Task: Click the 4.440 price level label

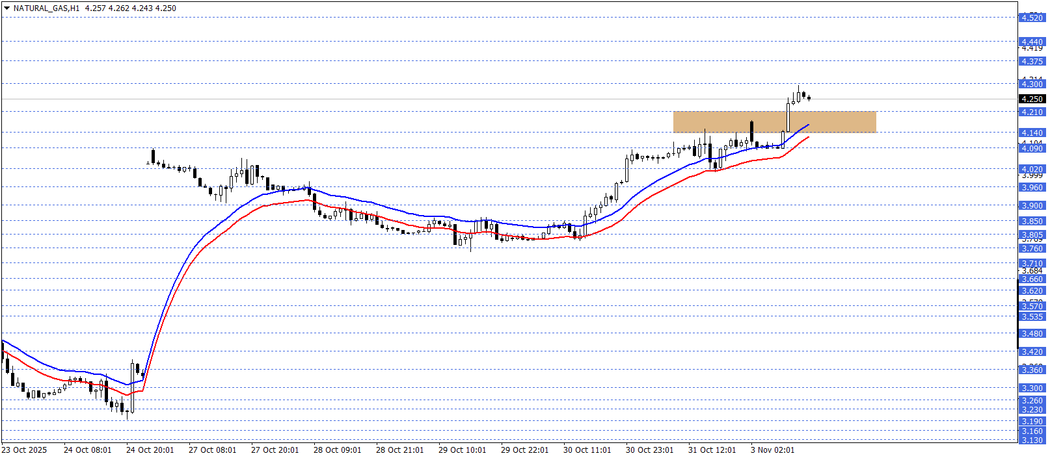Action: (x=1031, y=42)
